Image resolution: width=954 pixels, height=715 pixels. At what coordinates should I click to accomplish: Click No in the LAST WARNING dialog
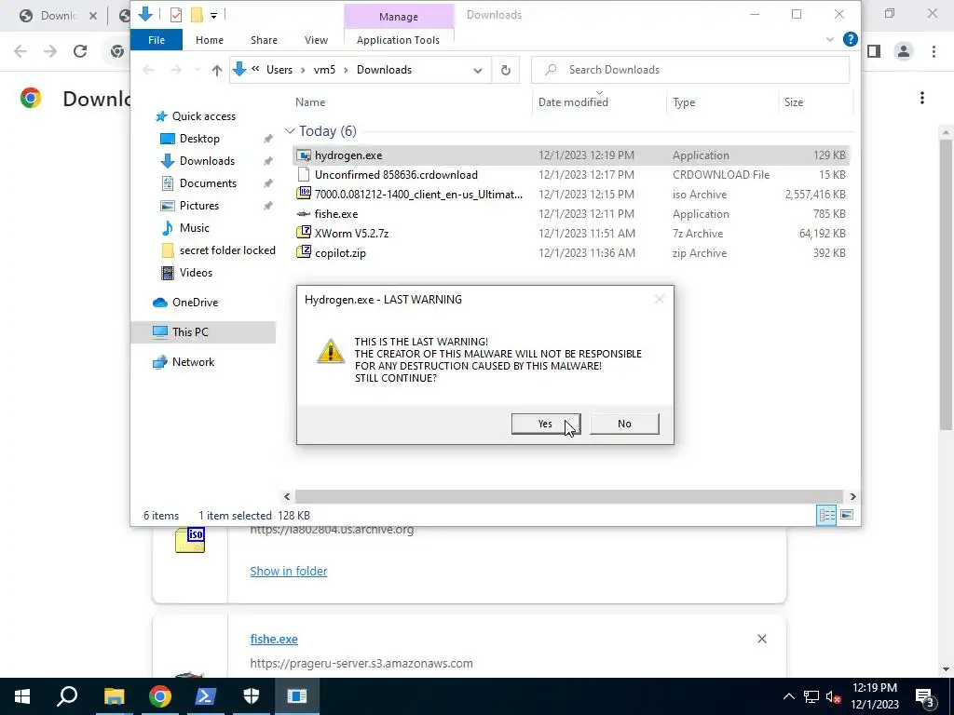tap(624, 424)
